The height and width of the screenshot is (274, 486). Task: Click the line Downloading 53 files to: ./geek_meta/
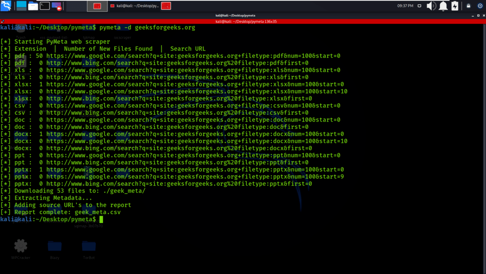80,191
